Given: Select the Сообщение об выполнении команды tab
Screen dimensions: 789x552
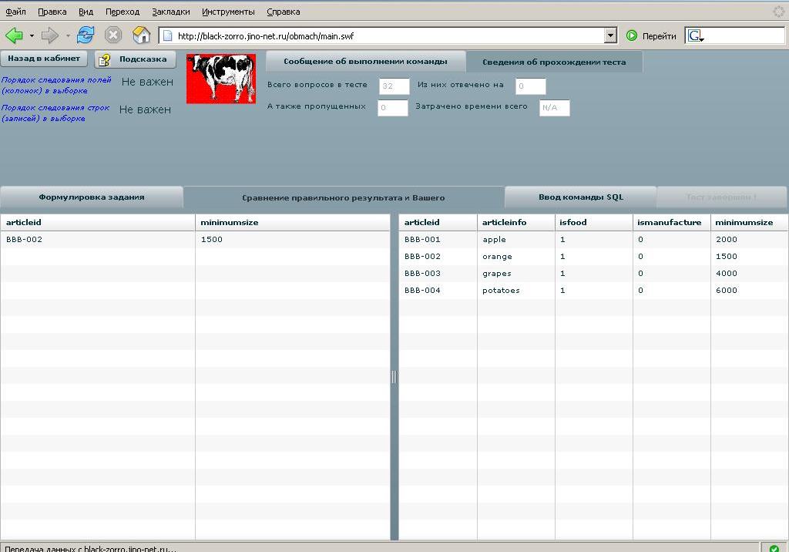Looking at the screenshot, I should click(365, 62).
